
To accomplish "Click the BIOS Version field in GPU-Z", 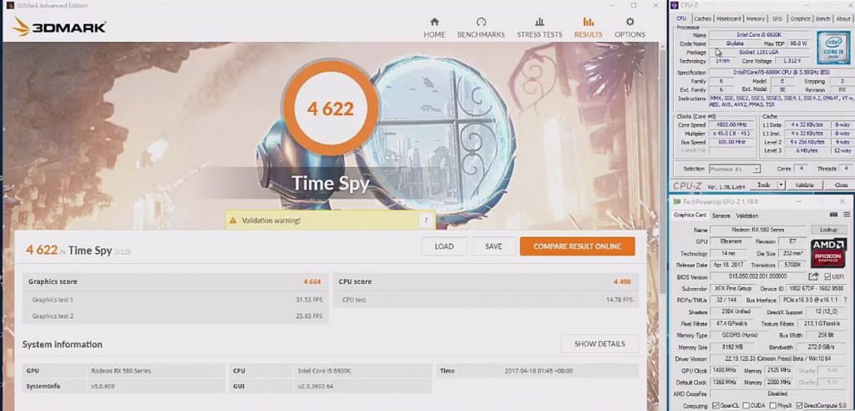I will [x=758, y=277].
